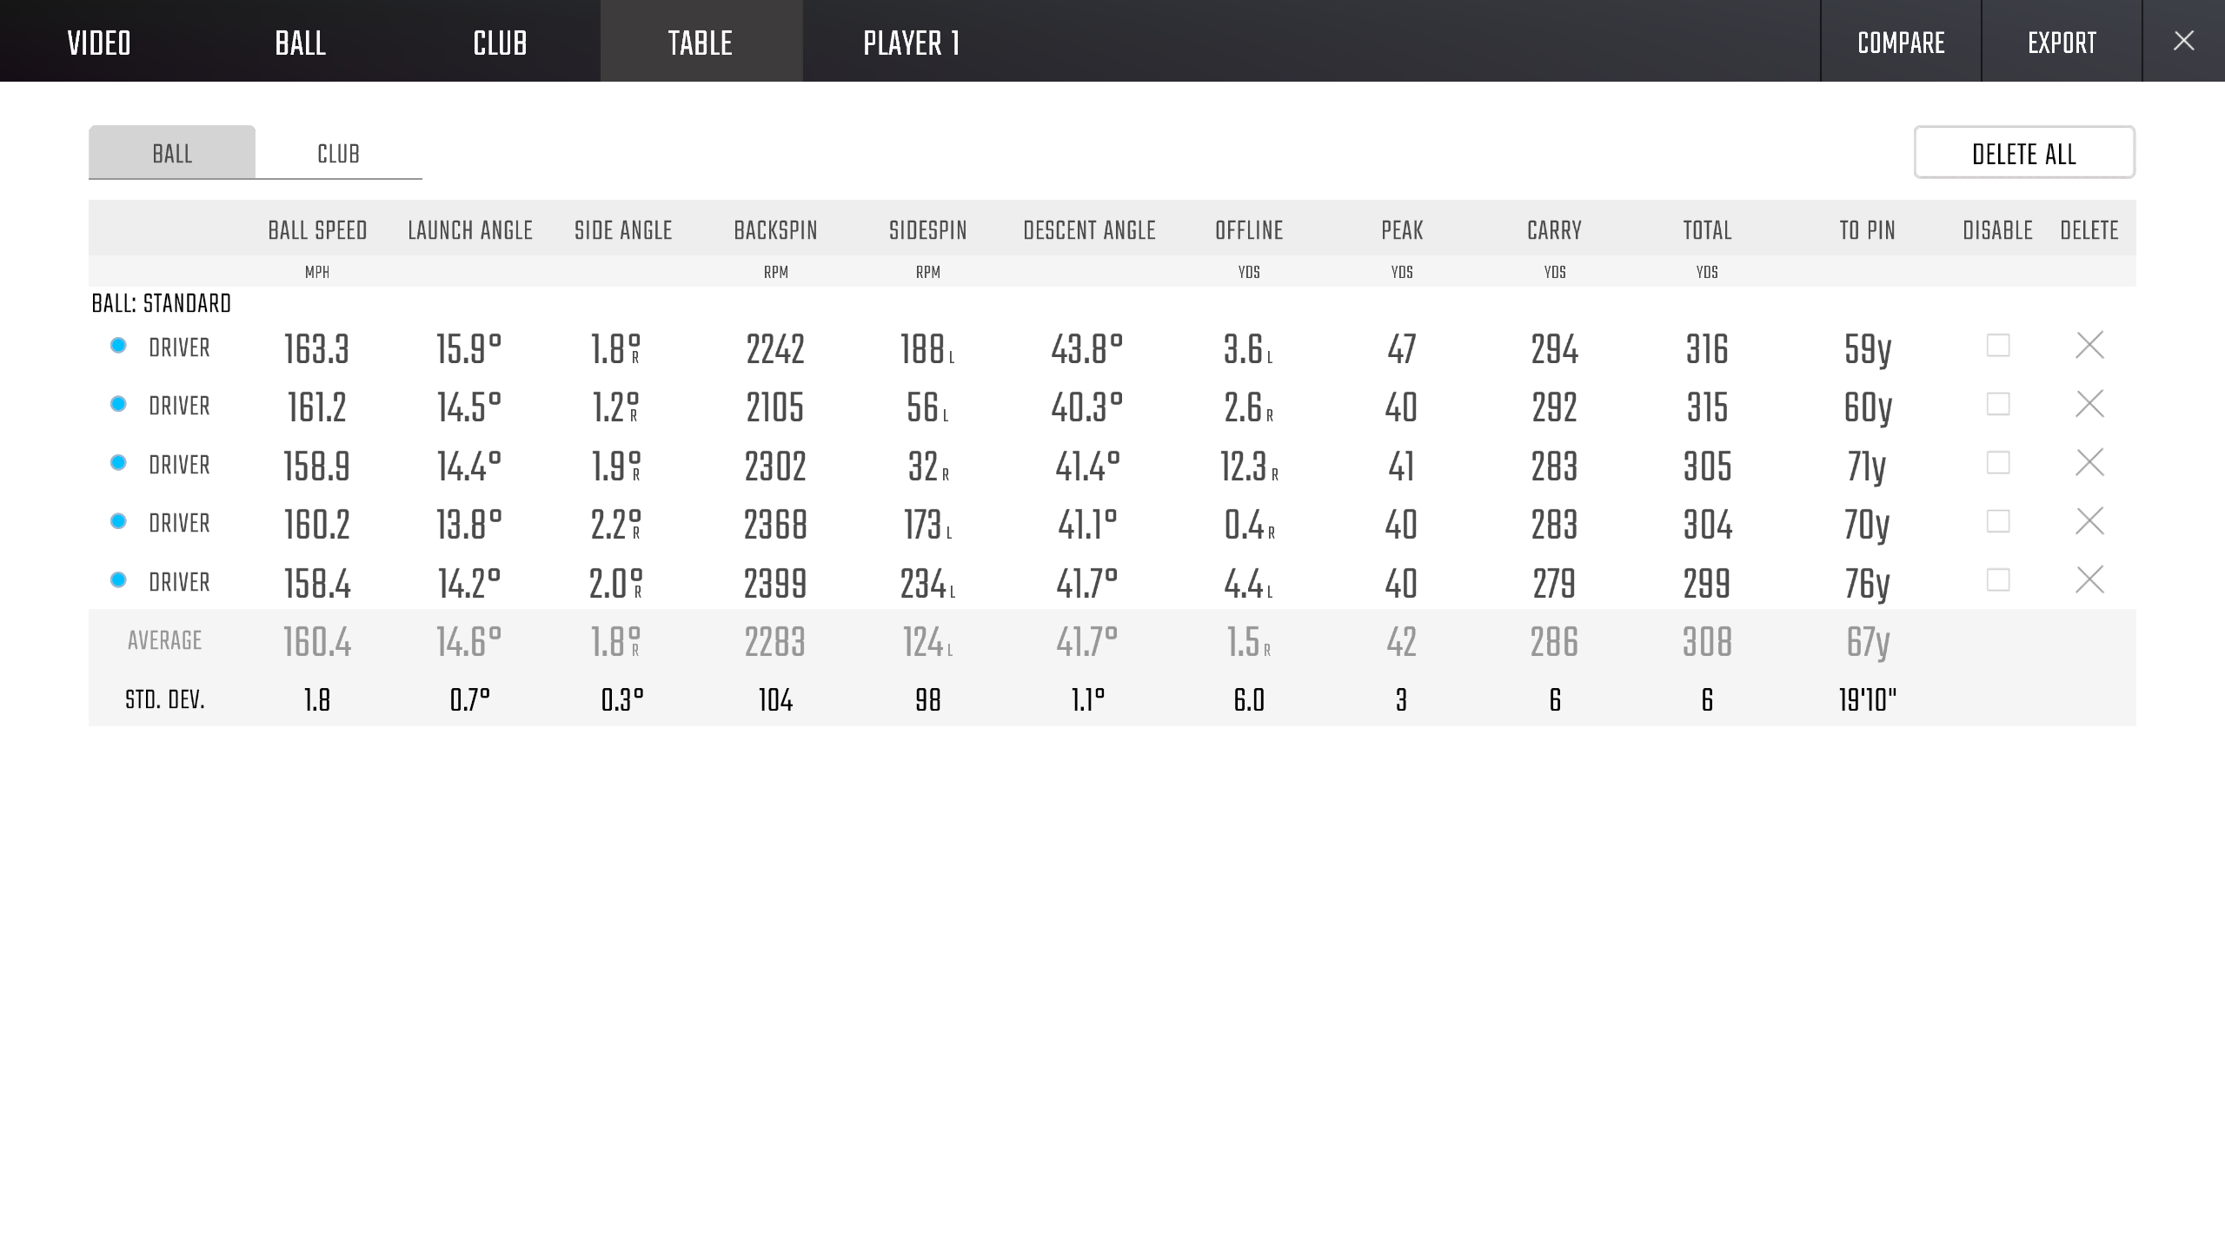The image size is (2225, 1251).
Task: Click the VIDEO tab to switch views
Action: (99, 41)
